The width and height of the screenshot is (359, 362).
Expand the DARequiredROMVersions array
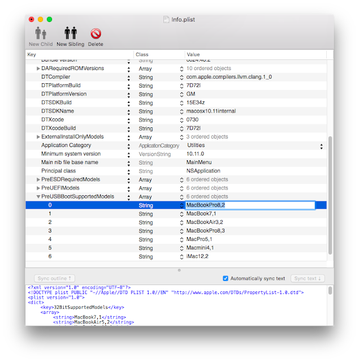click(38, 68)
